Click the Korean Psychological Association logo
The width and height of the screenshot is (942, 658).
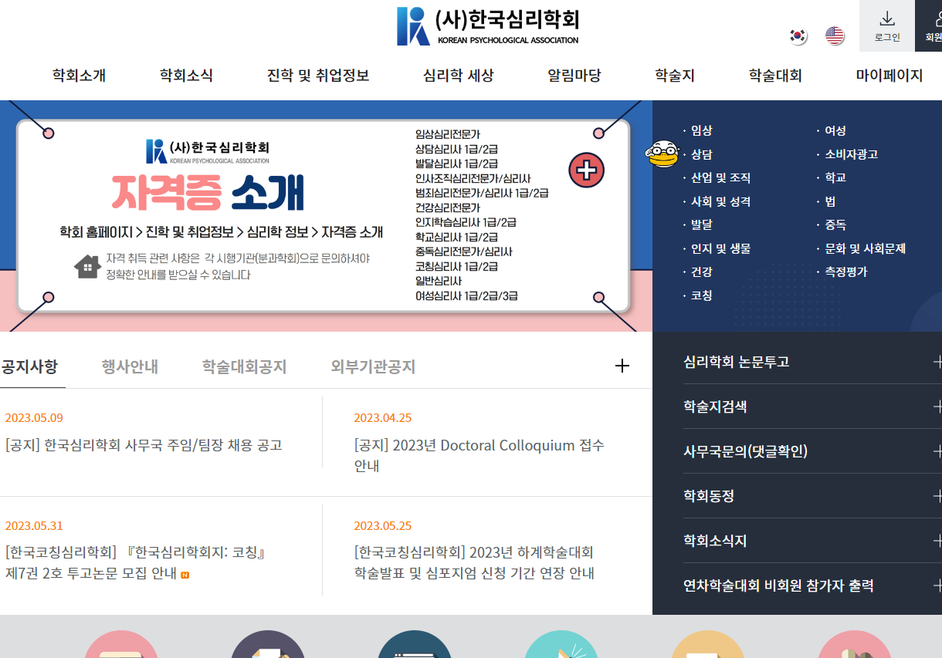(x=487, y=26)
